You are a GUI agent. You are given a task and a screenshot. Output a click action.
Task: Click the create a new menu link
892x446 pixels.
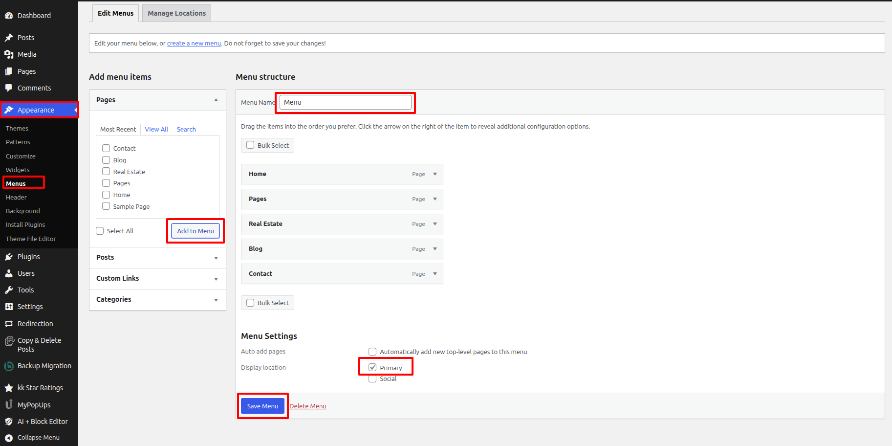(194, 44)
